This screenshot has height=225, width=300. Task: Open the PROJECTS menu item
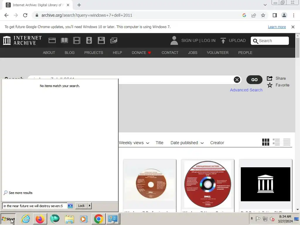pyautogui.click(x=93, y=53)
